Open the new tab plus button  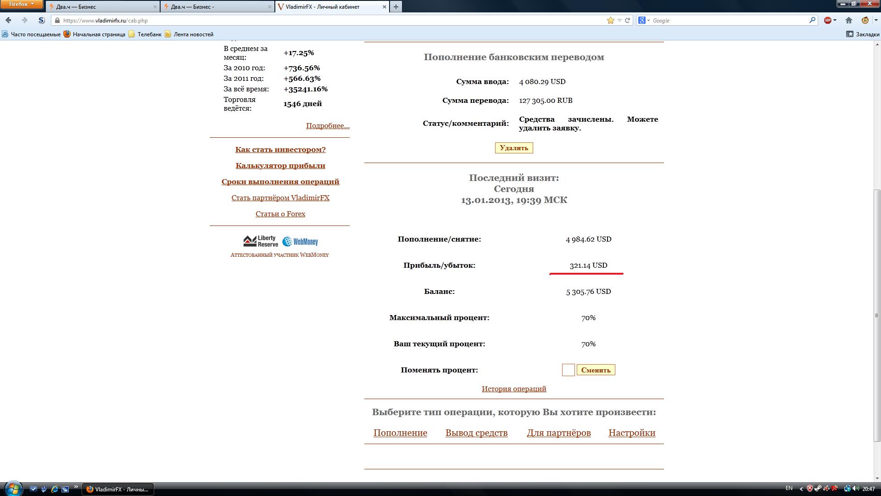(396, 6)
